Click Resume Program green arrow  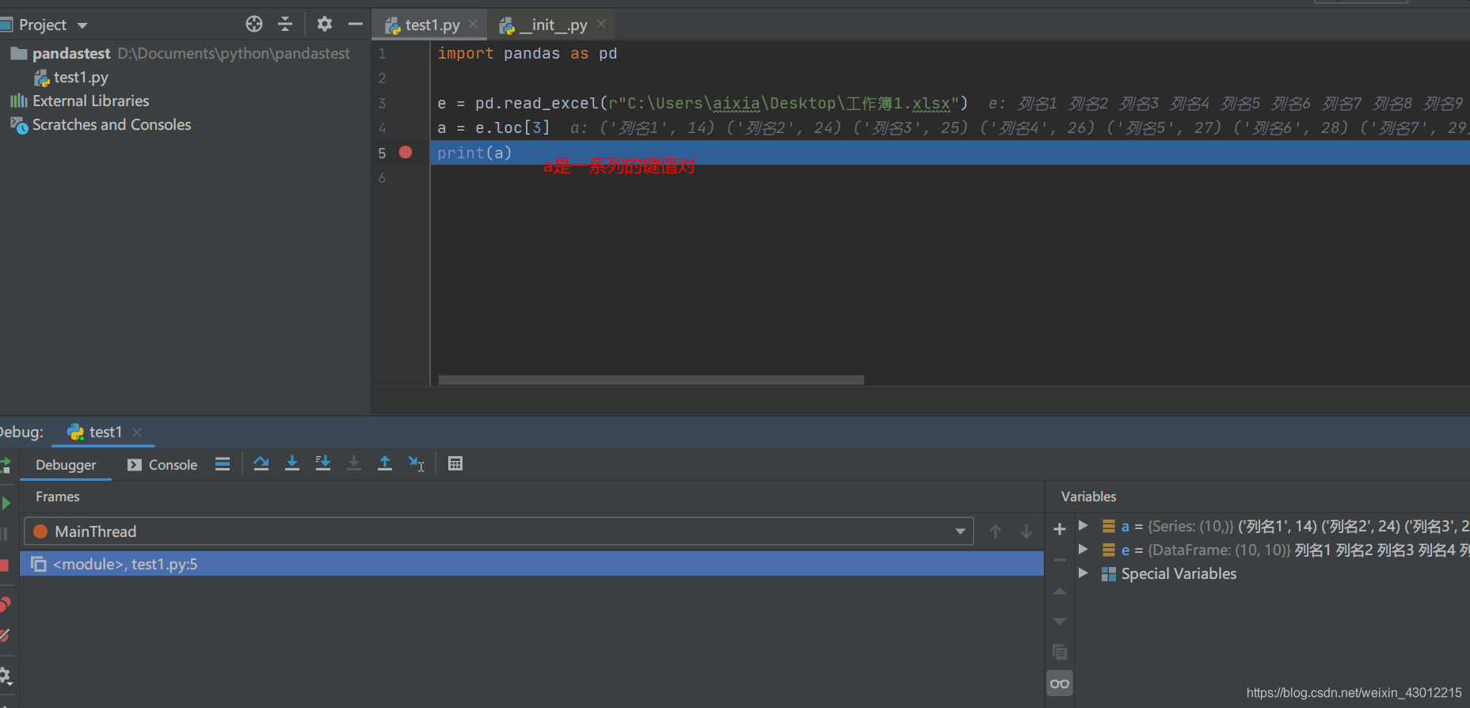point(6,503)
